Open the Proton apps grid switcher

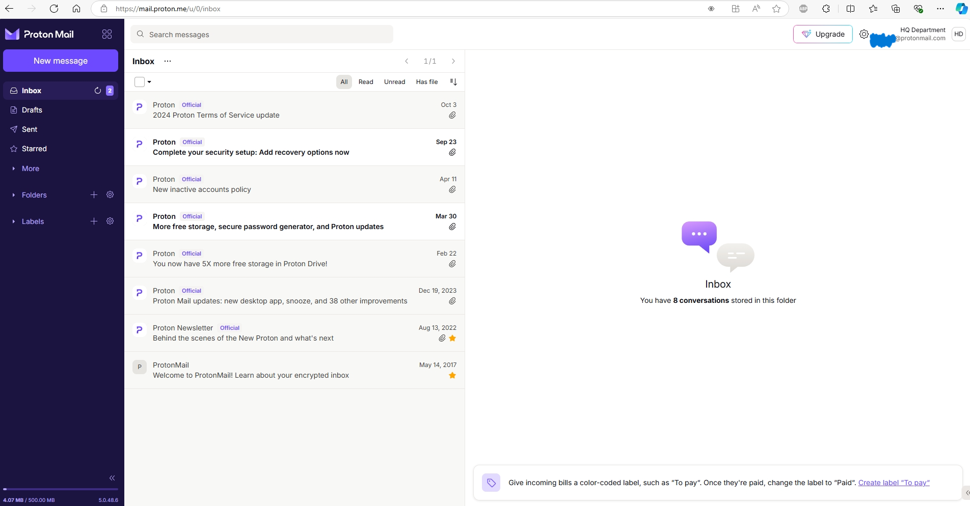click(x=107, y=34)
